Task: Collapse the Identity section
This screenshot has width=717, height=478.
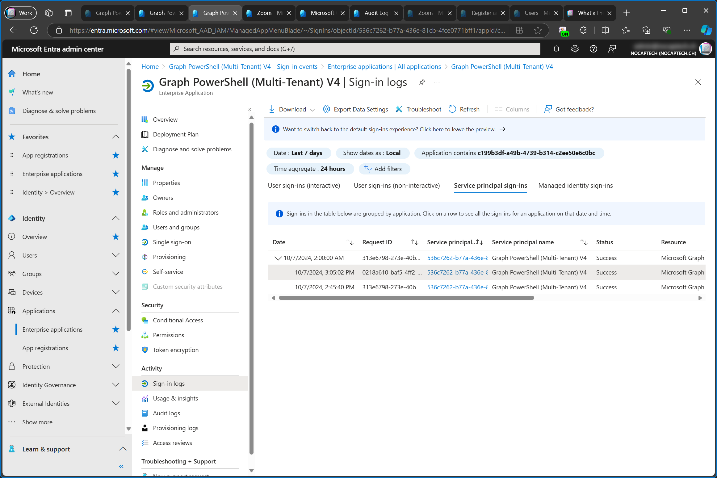Action: 116,218
